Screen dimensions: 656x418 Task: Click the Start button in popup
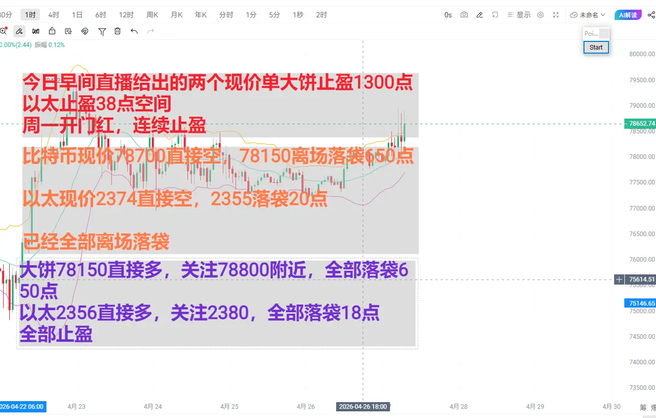[596, 47]
